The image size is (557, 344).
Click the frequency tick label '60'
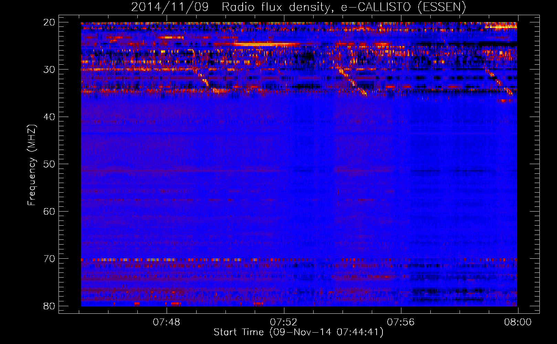tap(49, 211)
